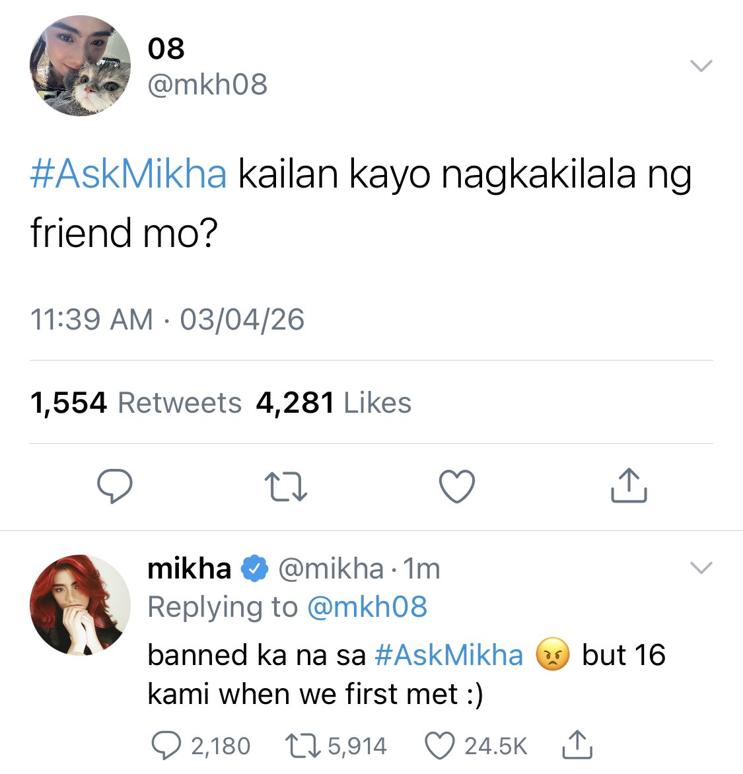Tap the reply icon under the main tweet
The width and height of the screenshot is (743, 774).
114,485
